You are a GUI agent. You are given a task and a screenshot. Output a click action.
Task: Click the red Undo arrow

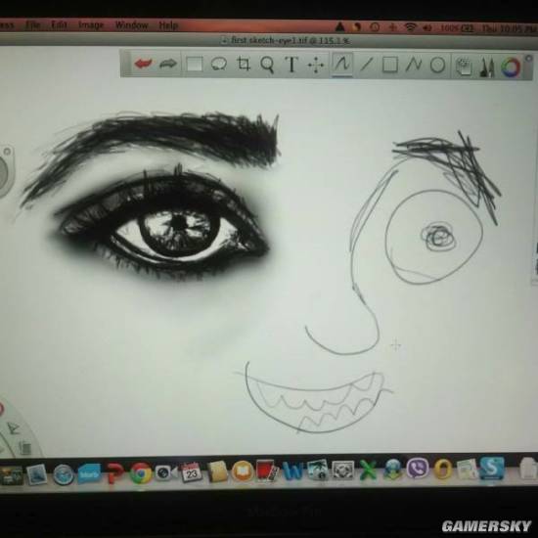[x=143, y=64]
